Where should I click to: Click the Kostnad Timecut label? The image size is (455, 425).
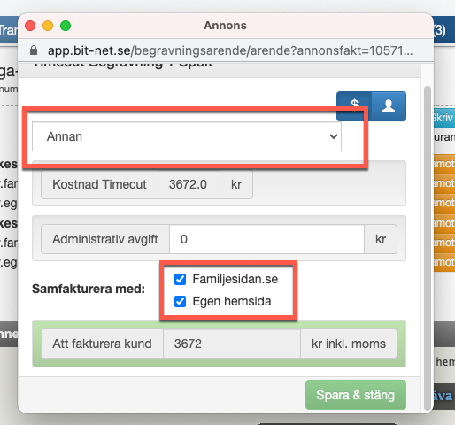click(x=99, y=184)
